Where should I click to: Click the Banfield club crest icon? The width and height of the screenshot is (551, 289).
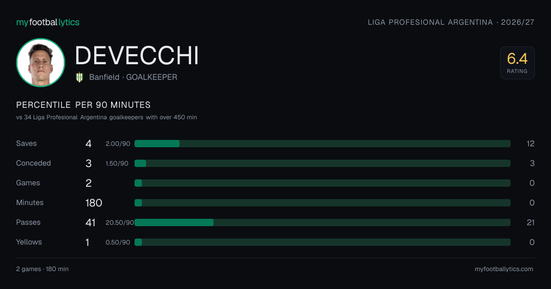coord(79,77)
